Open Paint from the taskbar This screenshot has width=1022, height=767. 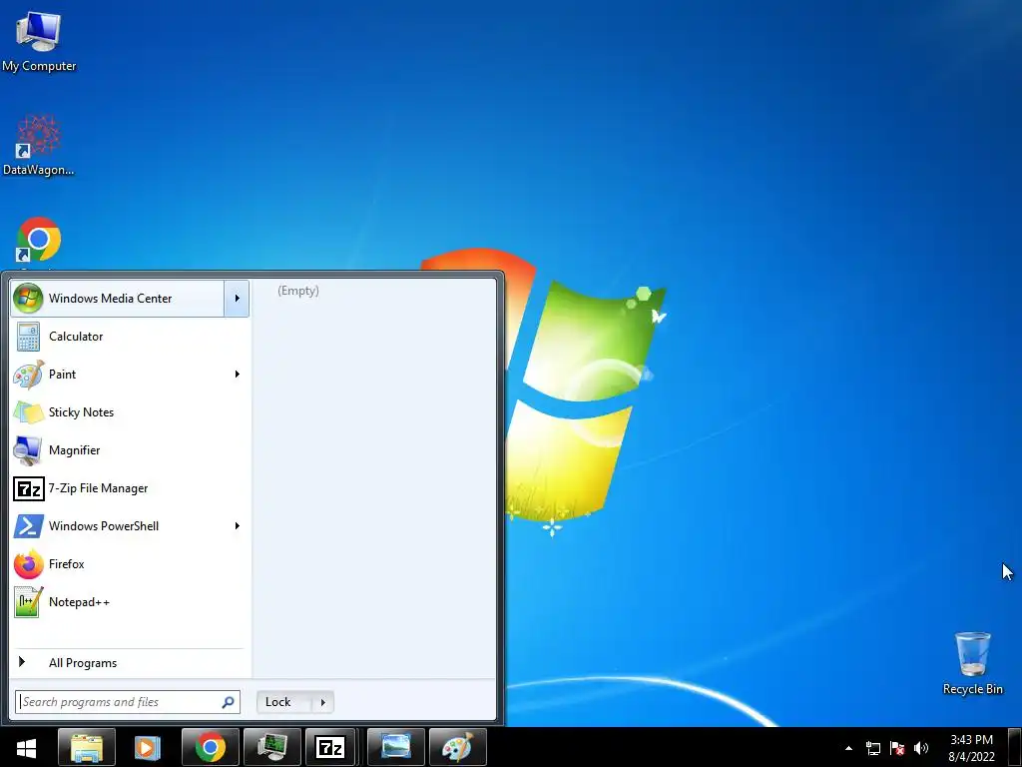pos(457,747)
